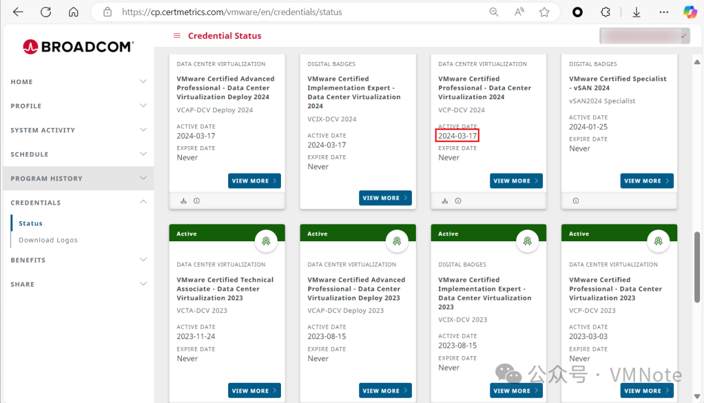This screenshot has height=403, width=704.
Task: View more on VCIX-DCV 2024 card
Action: [385, 198]
